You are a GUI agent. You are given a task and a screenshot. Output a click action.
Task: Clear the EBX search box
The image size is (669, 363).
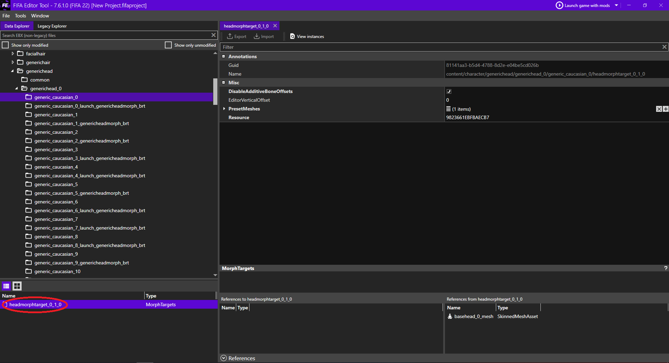click(214, 35)
